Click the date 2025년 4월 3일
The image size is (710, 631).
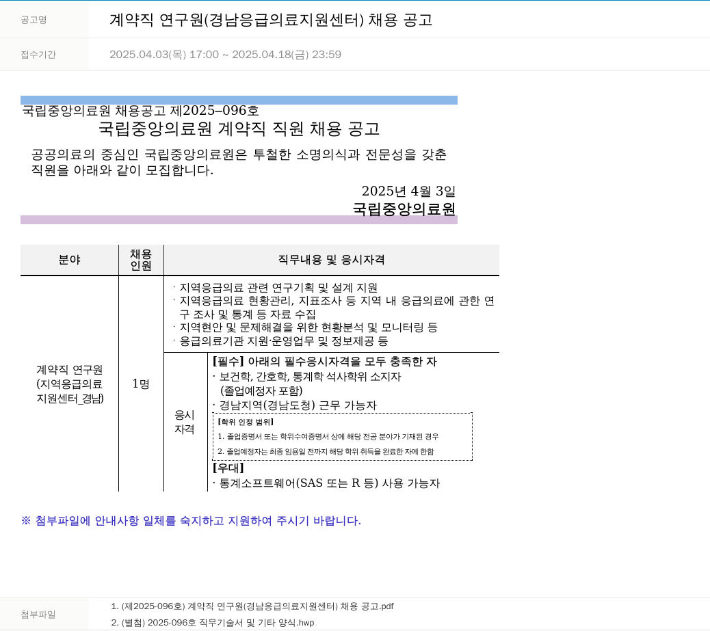coord(408,191)
